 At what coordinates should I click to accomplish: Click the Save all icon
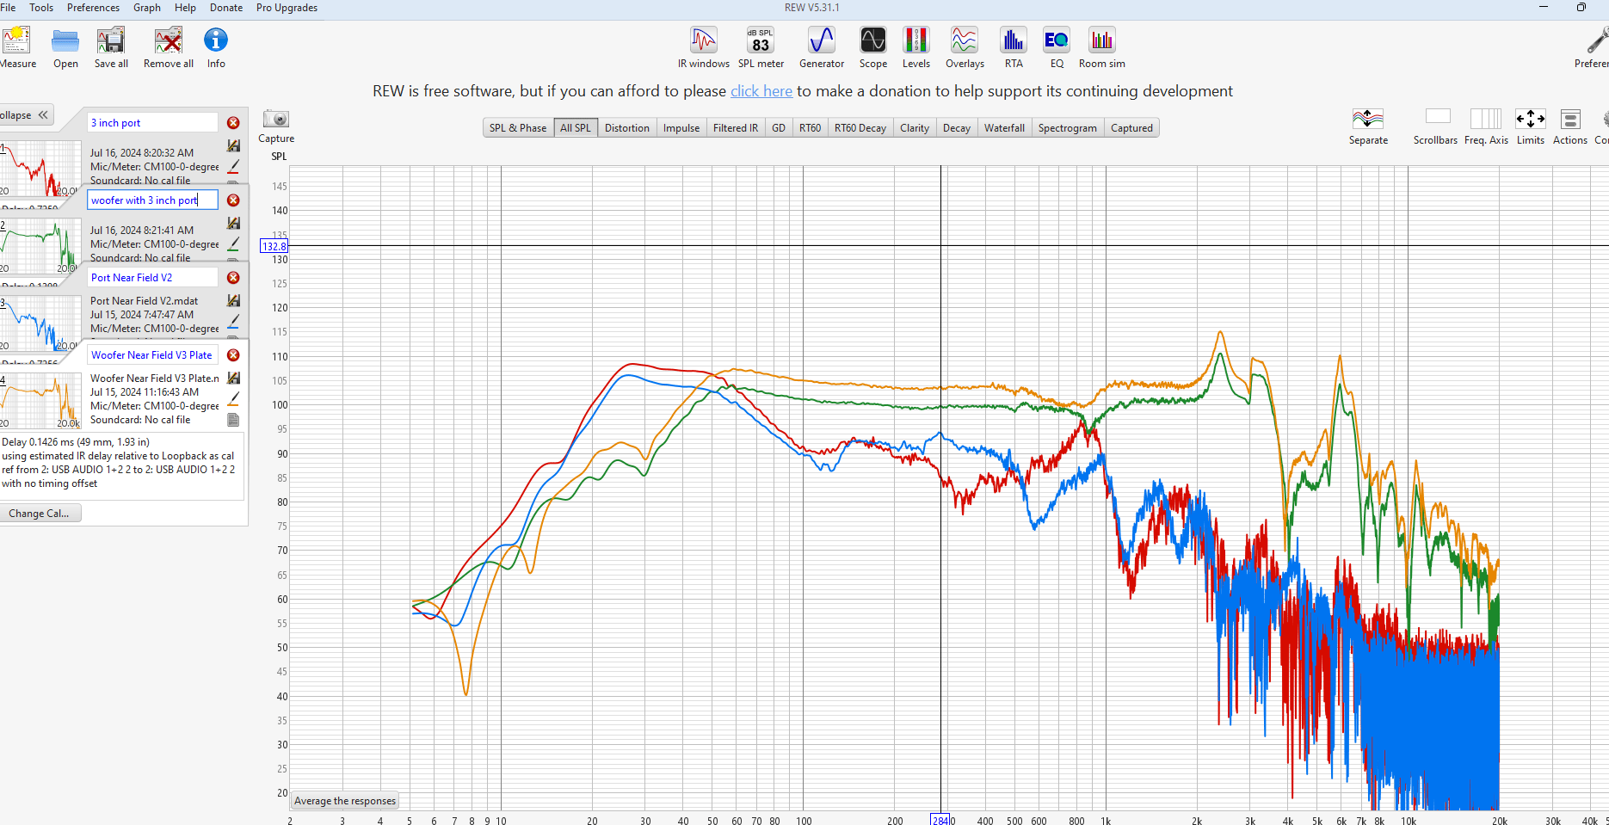pos(111,40)
